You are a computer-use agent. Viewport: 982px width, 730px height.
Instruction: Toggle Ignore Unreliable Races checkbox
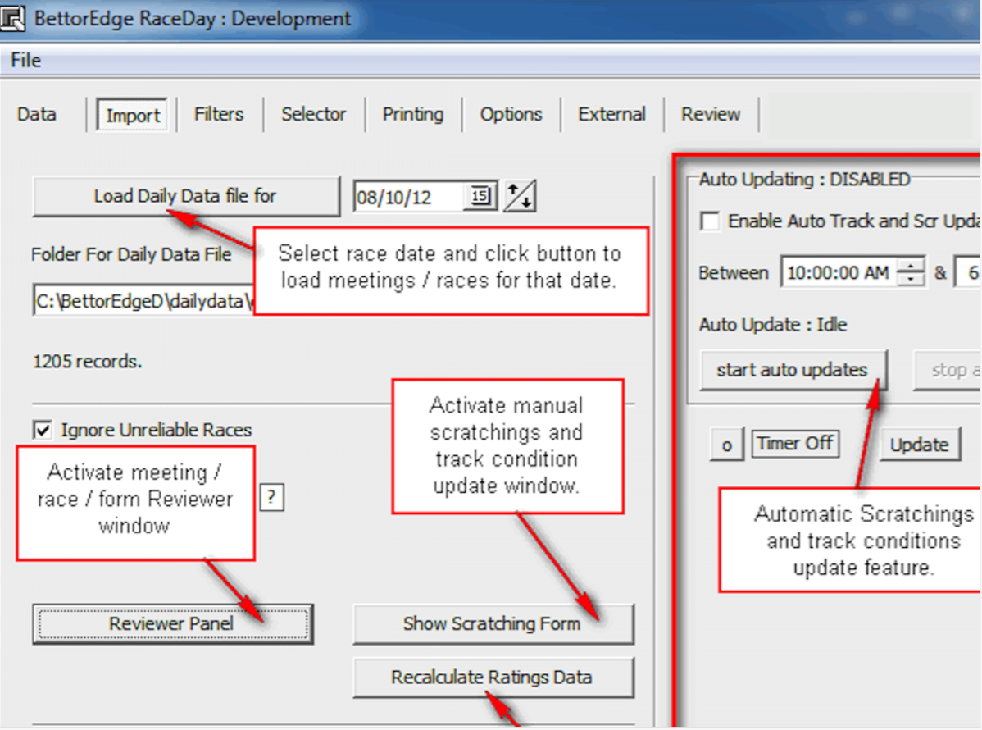[42, 430]
